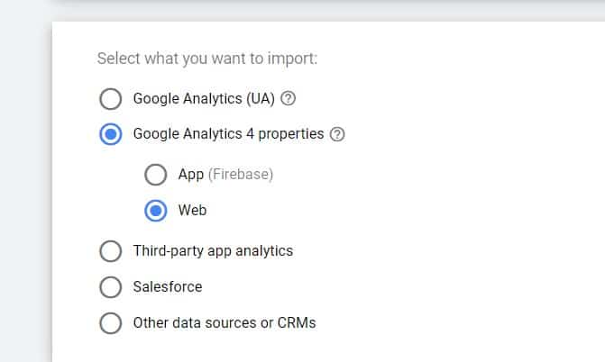Click 'Other data sources or CRMs' label text

point(225,322)
